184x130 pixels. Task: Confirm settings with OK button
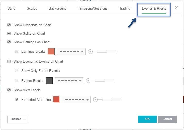pyautogui.click(x=147, y=119)
